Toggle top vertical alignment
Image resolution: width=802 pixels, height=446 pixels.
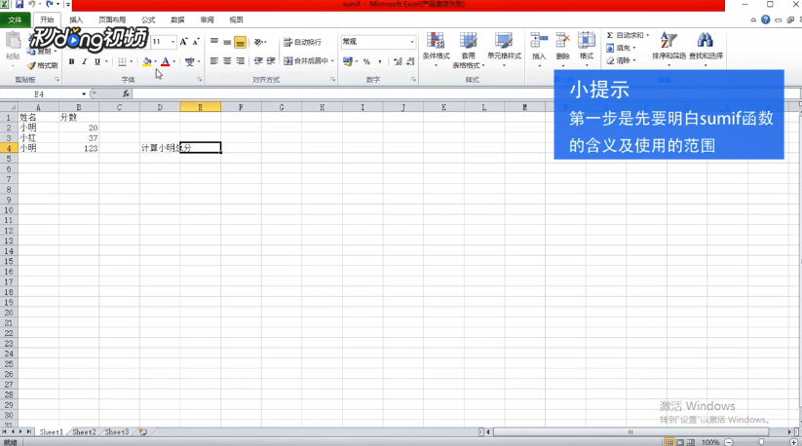[x=214, y=42]
